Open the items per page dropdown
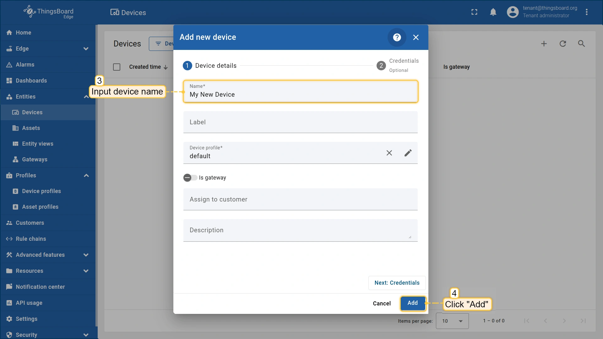This screenshot has width=603, height=339. 452,321
